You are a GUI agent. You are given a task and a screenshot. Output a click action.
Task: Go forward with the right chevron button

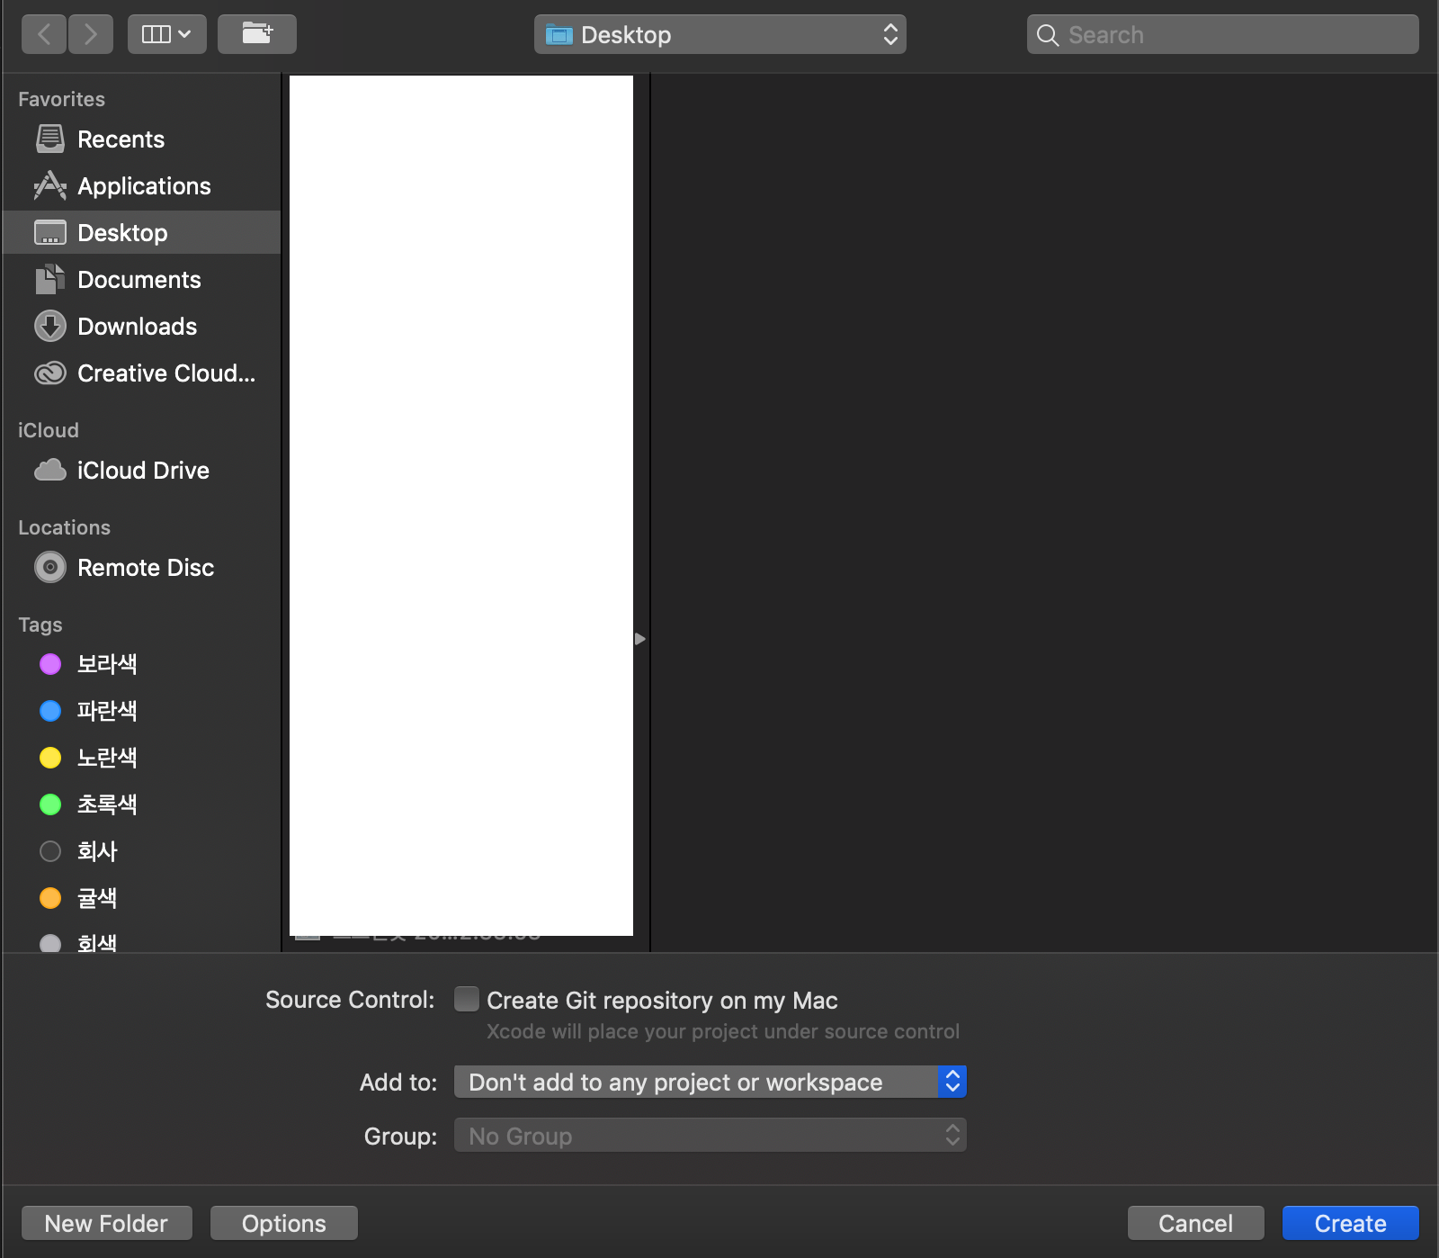[x=91, y=34]
